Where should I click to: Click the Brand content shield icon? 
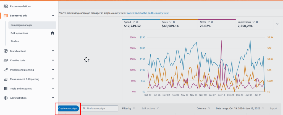pos(6,51)
